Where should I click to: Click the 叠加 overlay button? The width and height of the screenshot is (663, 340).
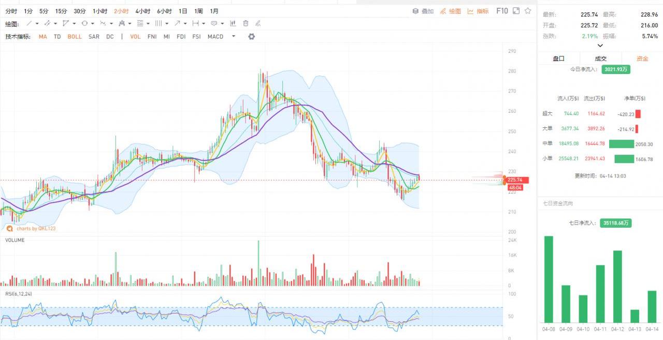(x=423, y=11)
